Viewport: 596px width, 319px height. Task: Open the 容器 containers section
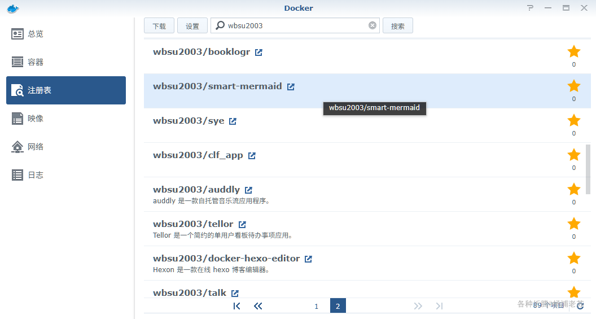pos(66,62)
